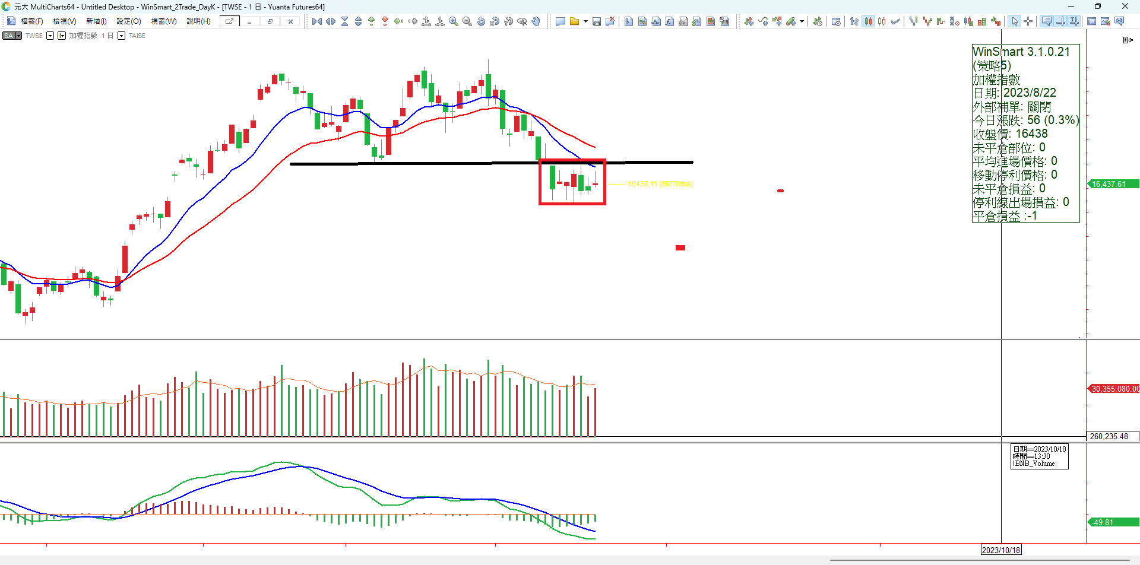Open the 檢視(V) menu
The height and width of the screenshot is (565, 1140).
[x=65, y=21]
